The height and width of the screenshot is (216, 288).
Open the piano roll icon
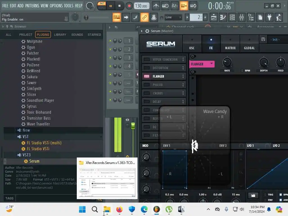coord(223,17)
